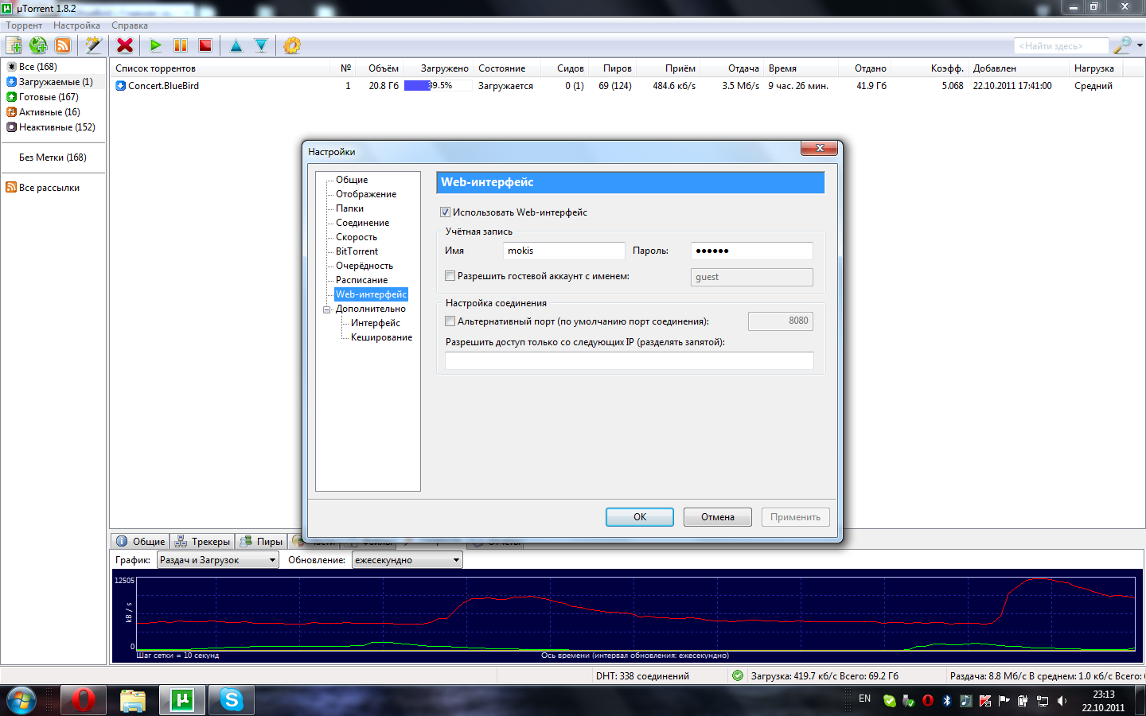
Task: Select Расписание in settings tree
Action: (x=362, y=280)
